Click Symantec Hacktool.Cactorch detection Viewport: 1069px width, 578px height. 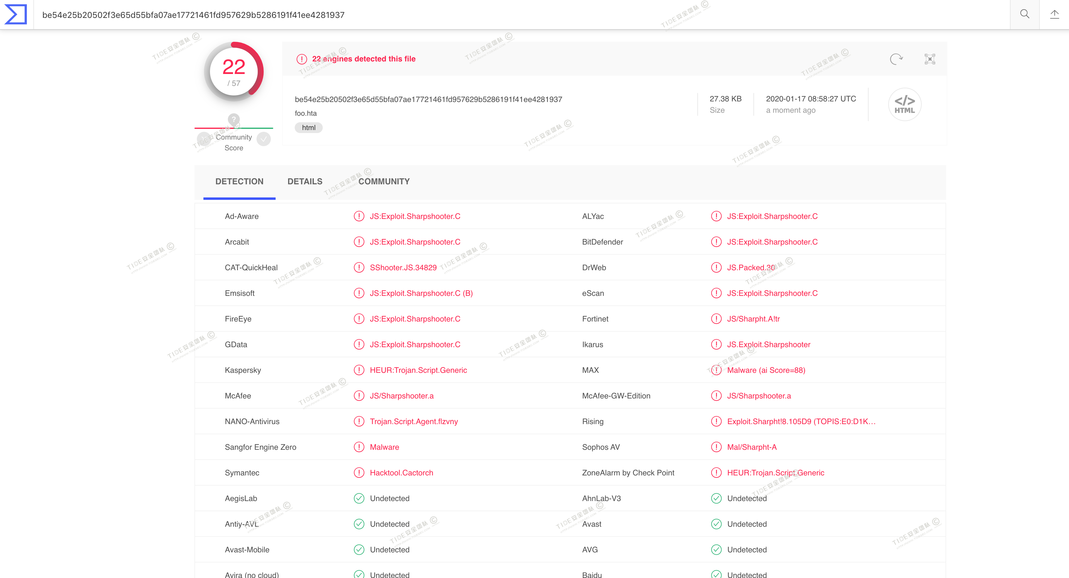pos(401,473)
